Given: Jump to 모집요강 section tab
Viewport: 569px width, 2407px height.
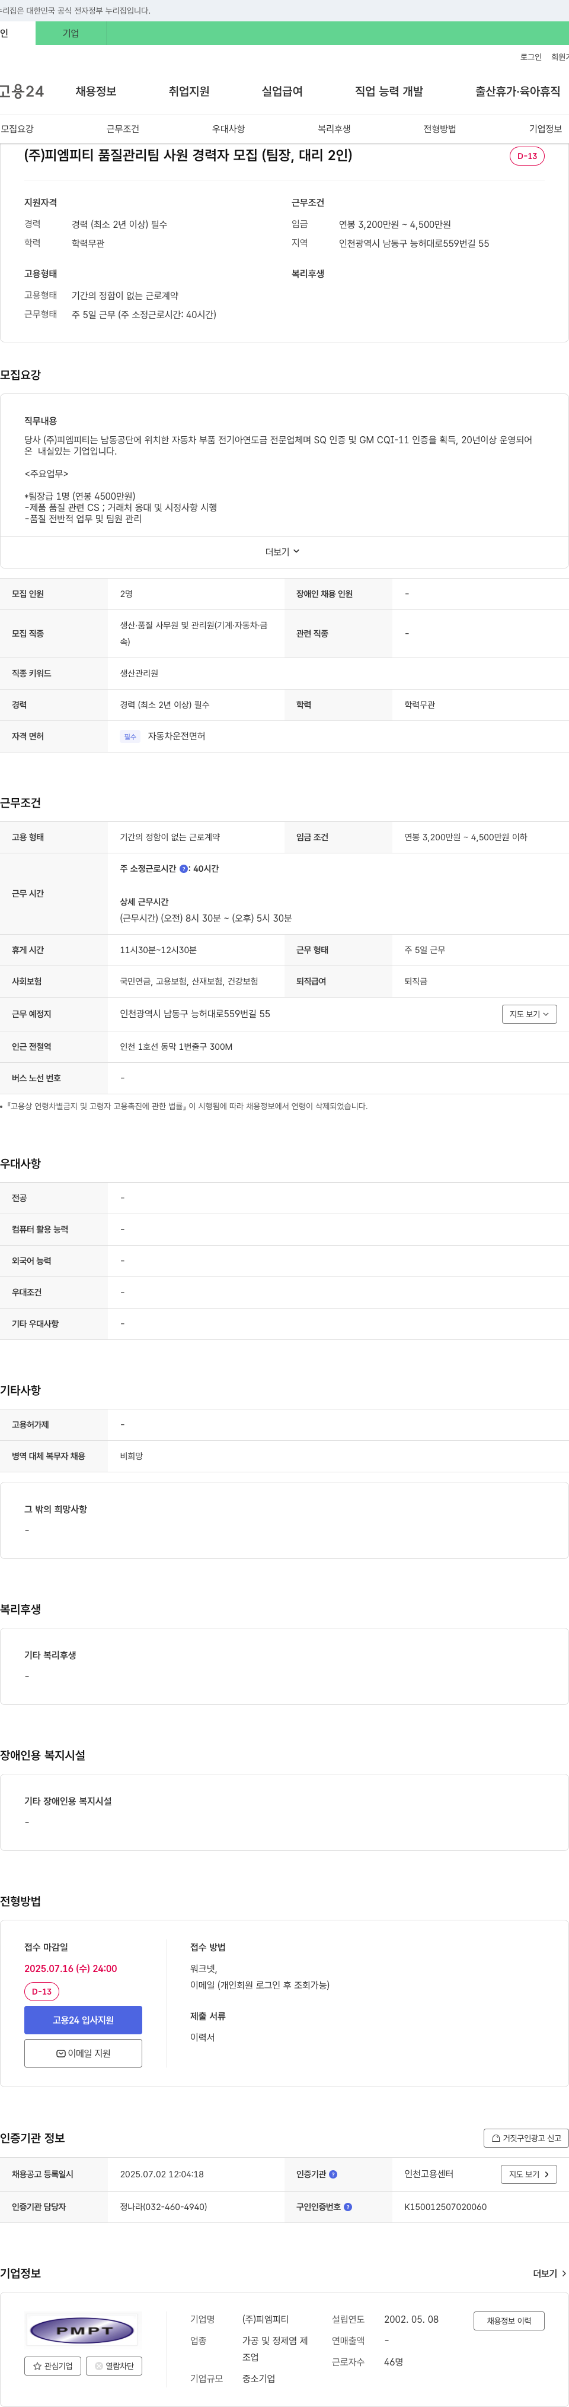Looking at the screenshot, I should point(17,129).
